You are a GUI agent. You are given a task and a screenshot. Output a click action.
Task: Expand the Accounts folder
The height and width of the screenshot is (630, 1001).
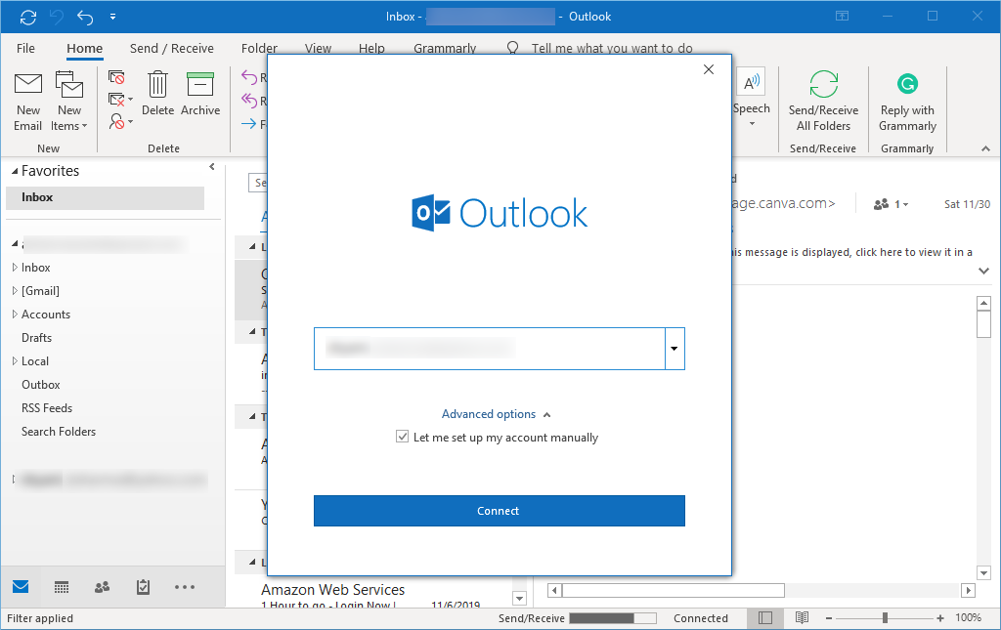click(15, 314)
